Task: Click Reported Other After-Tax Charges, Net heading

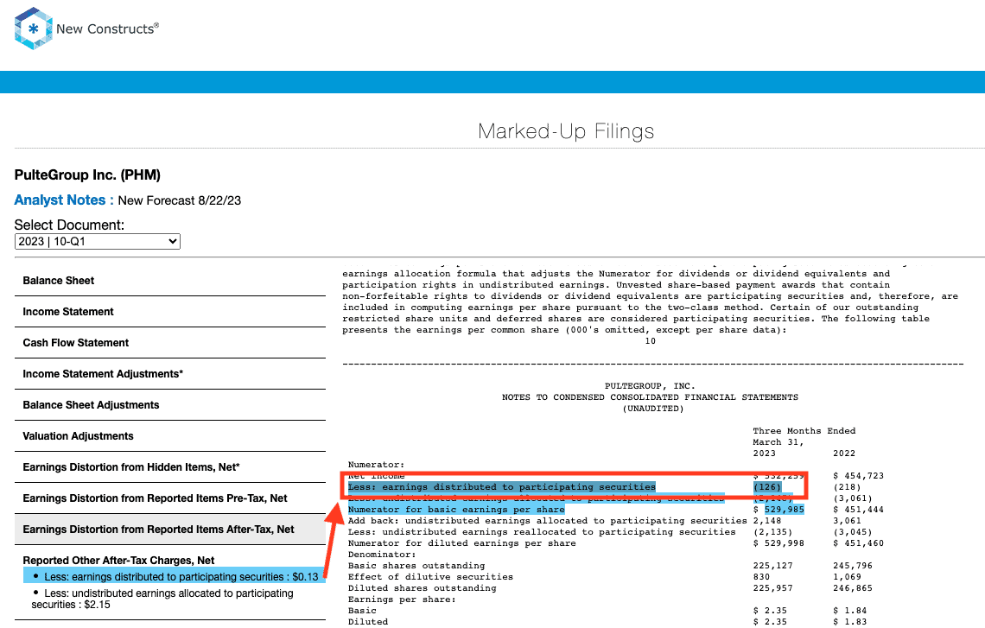Action: 118,560
